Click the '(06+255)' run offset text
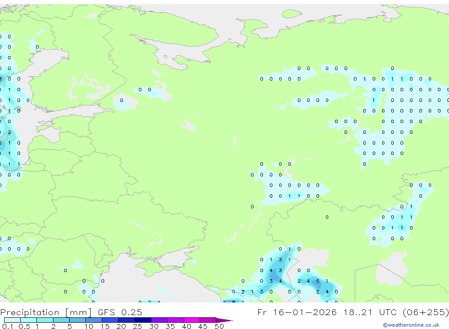Screen dimensions: 449x329 [426, 312]
